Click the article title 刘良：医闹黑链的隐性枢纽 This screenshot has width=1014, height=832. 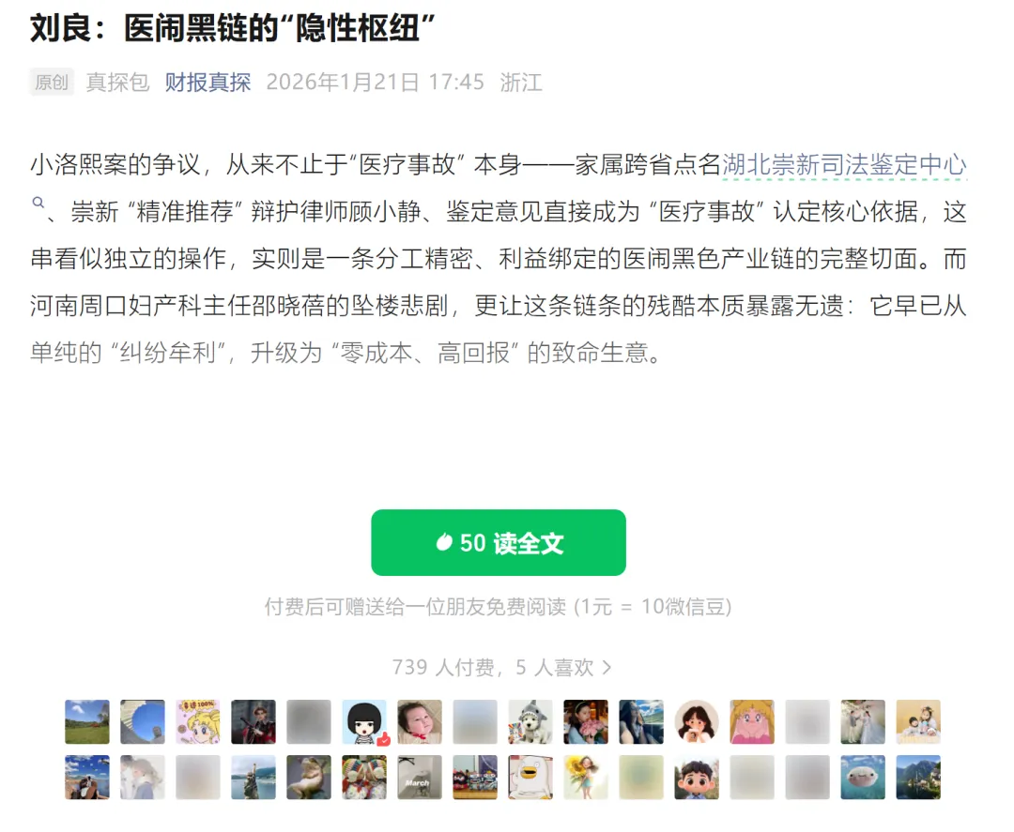[x=233, y=28]
